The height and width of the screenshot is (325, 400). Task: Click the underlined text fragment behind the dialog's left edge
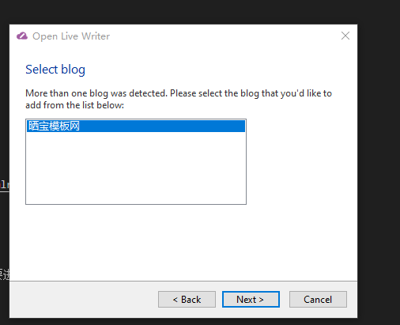5,185
